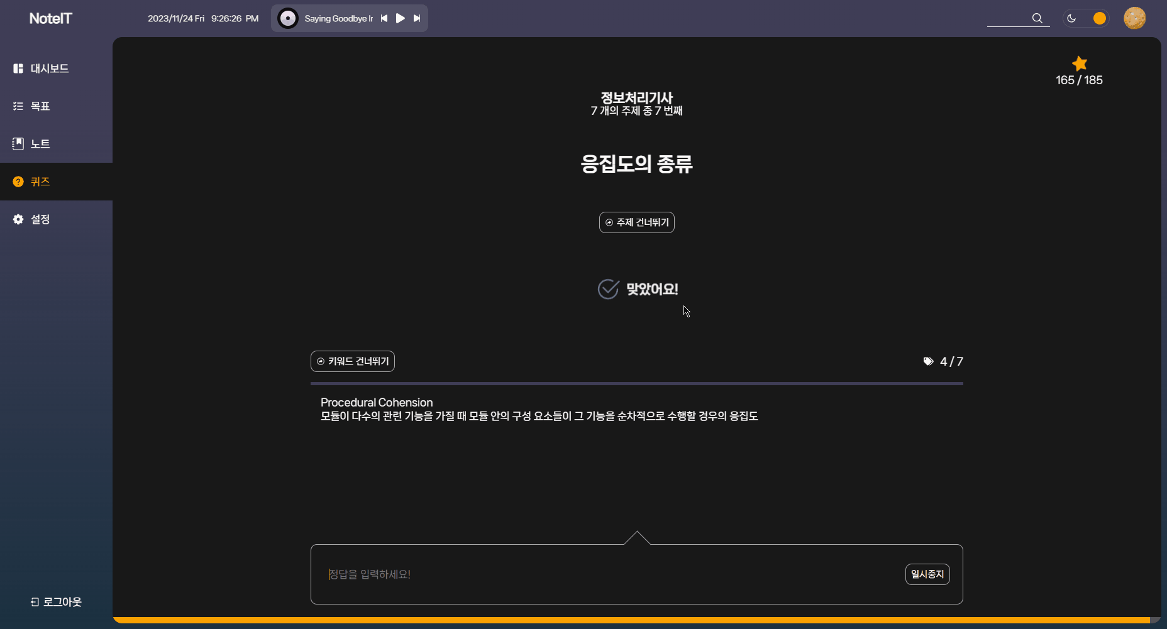Click the tag icon beside the 4/7 counter

click(929, 361)
